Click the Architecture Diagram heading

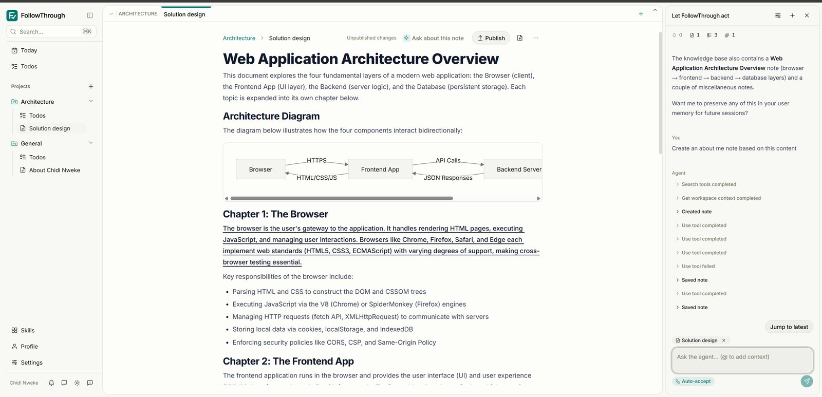coord(271,116)
